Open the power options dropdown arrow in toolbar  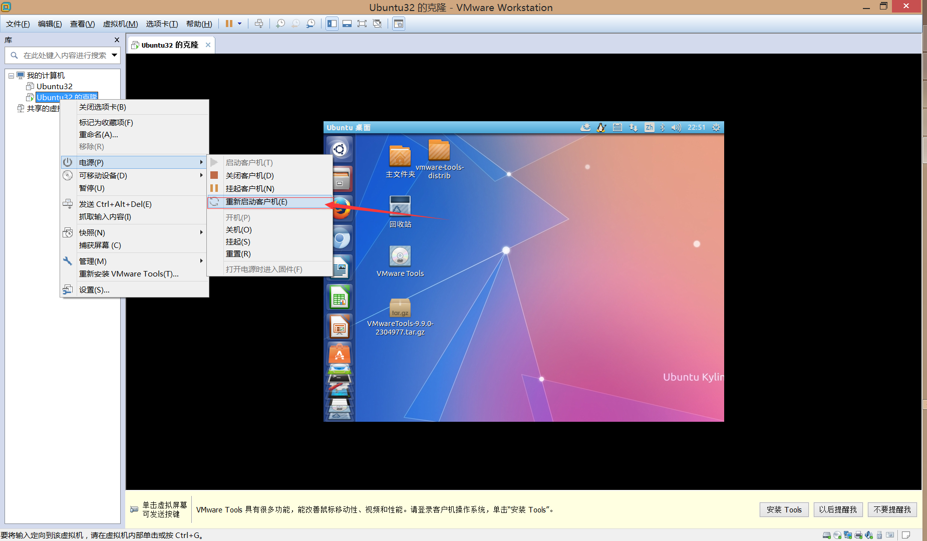coord(240,24)
